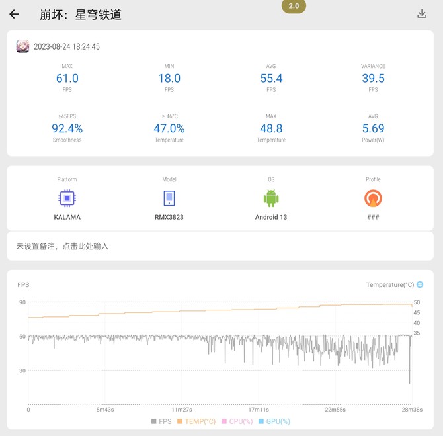Tap the title 崩坏：星穹铁道

[x=81, y=15]
